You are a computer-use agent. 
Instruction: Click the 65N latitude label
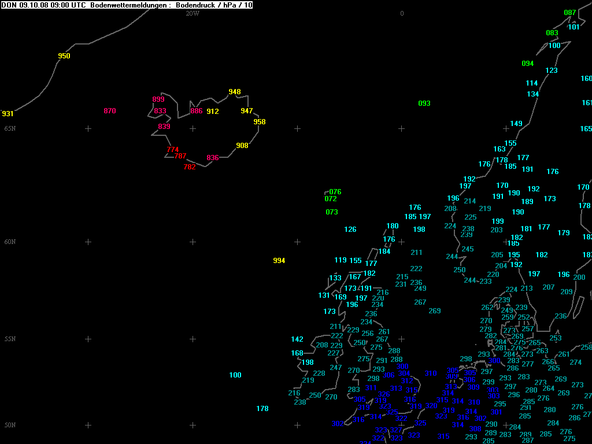click(10, 128)
